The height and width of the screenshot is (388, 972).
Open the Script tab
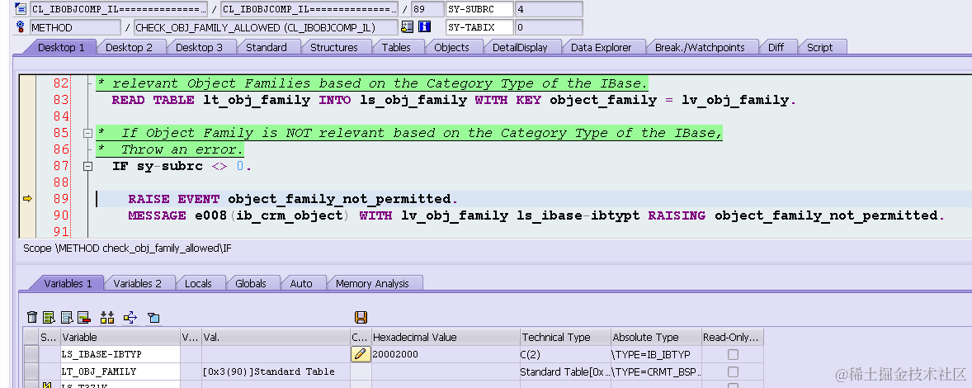tap(820, 47)
